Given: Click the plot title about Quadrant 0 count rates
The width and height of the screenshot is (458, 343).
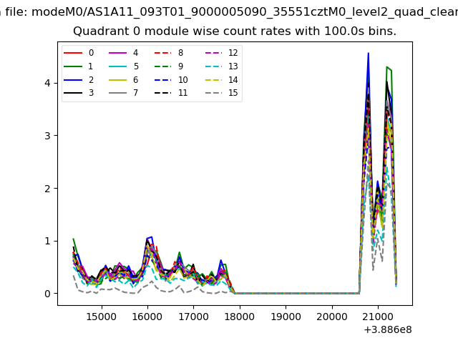Looking at the screenshot, I should click(x=235, y=31).
